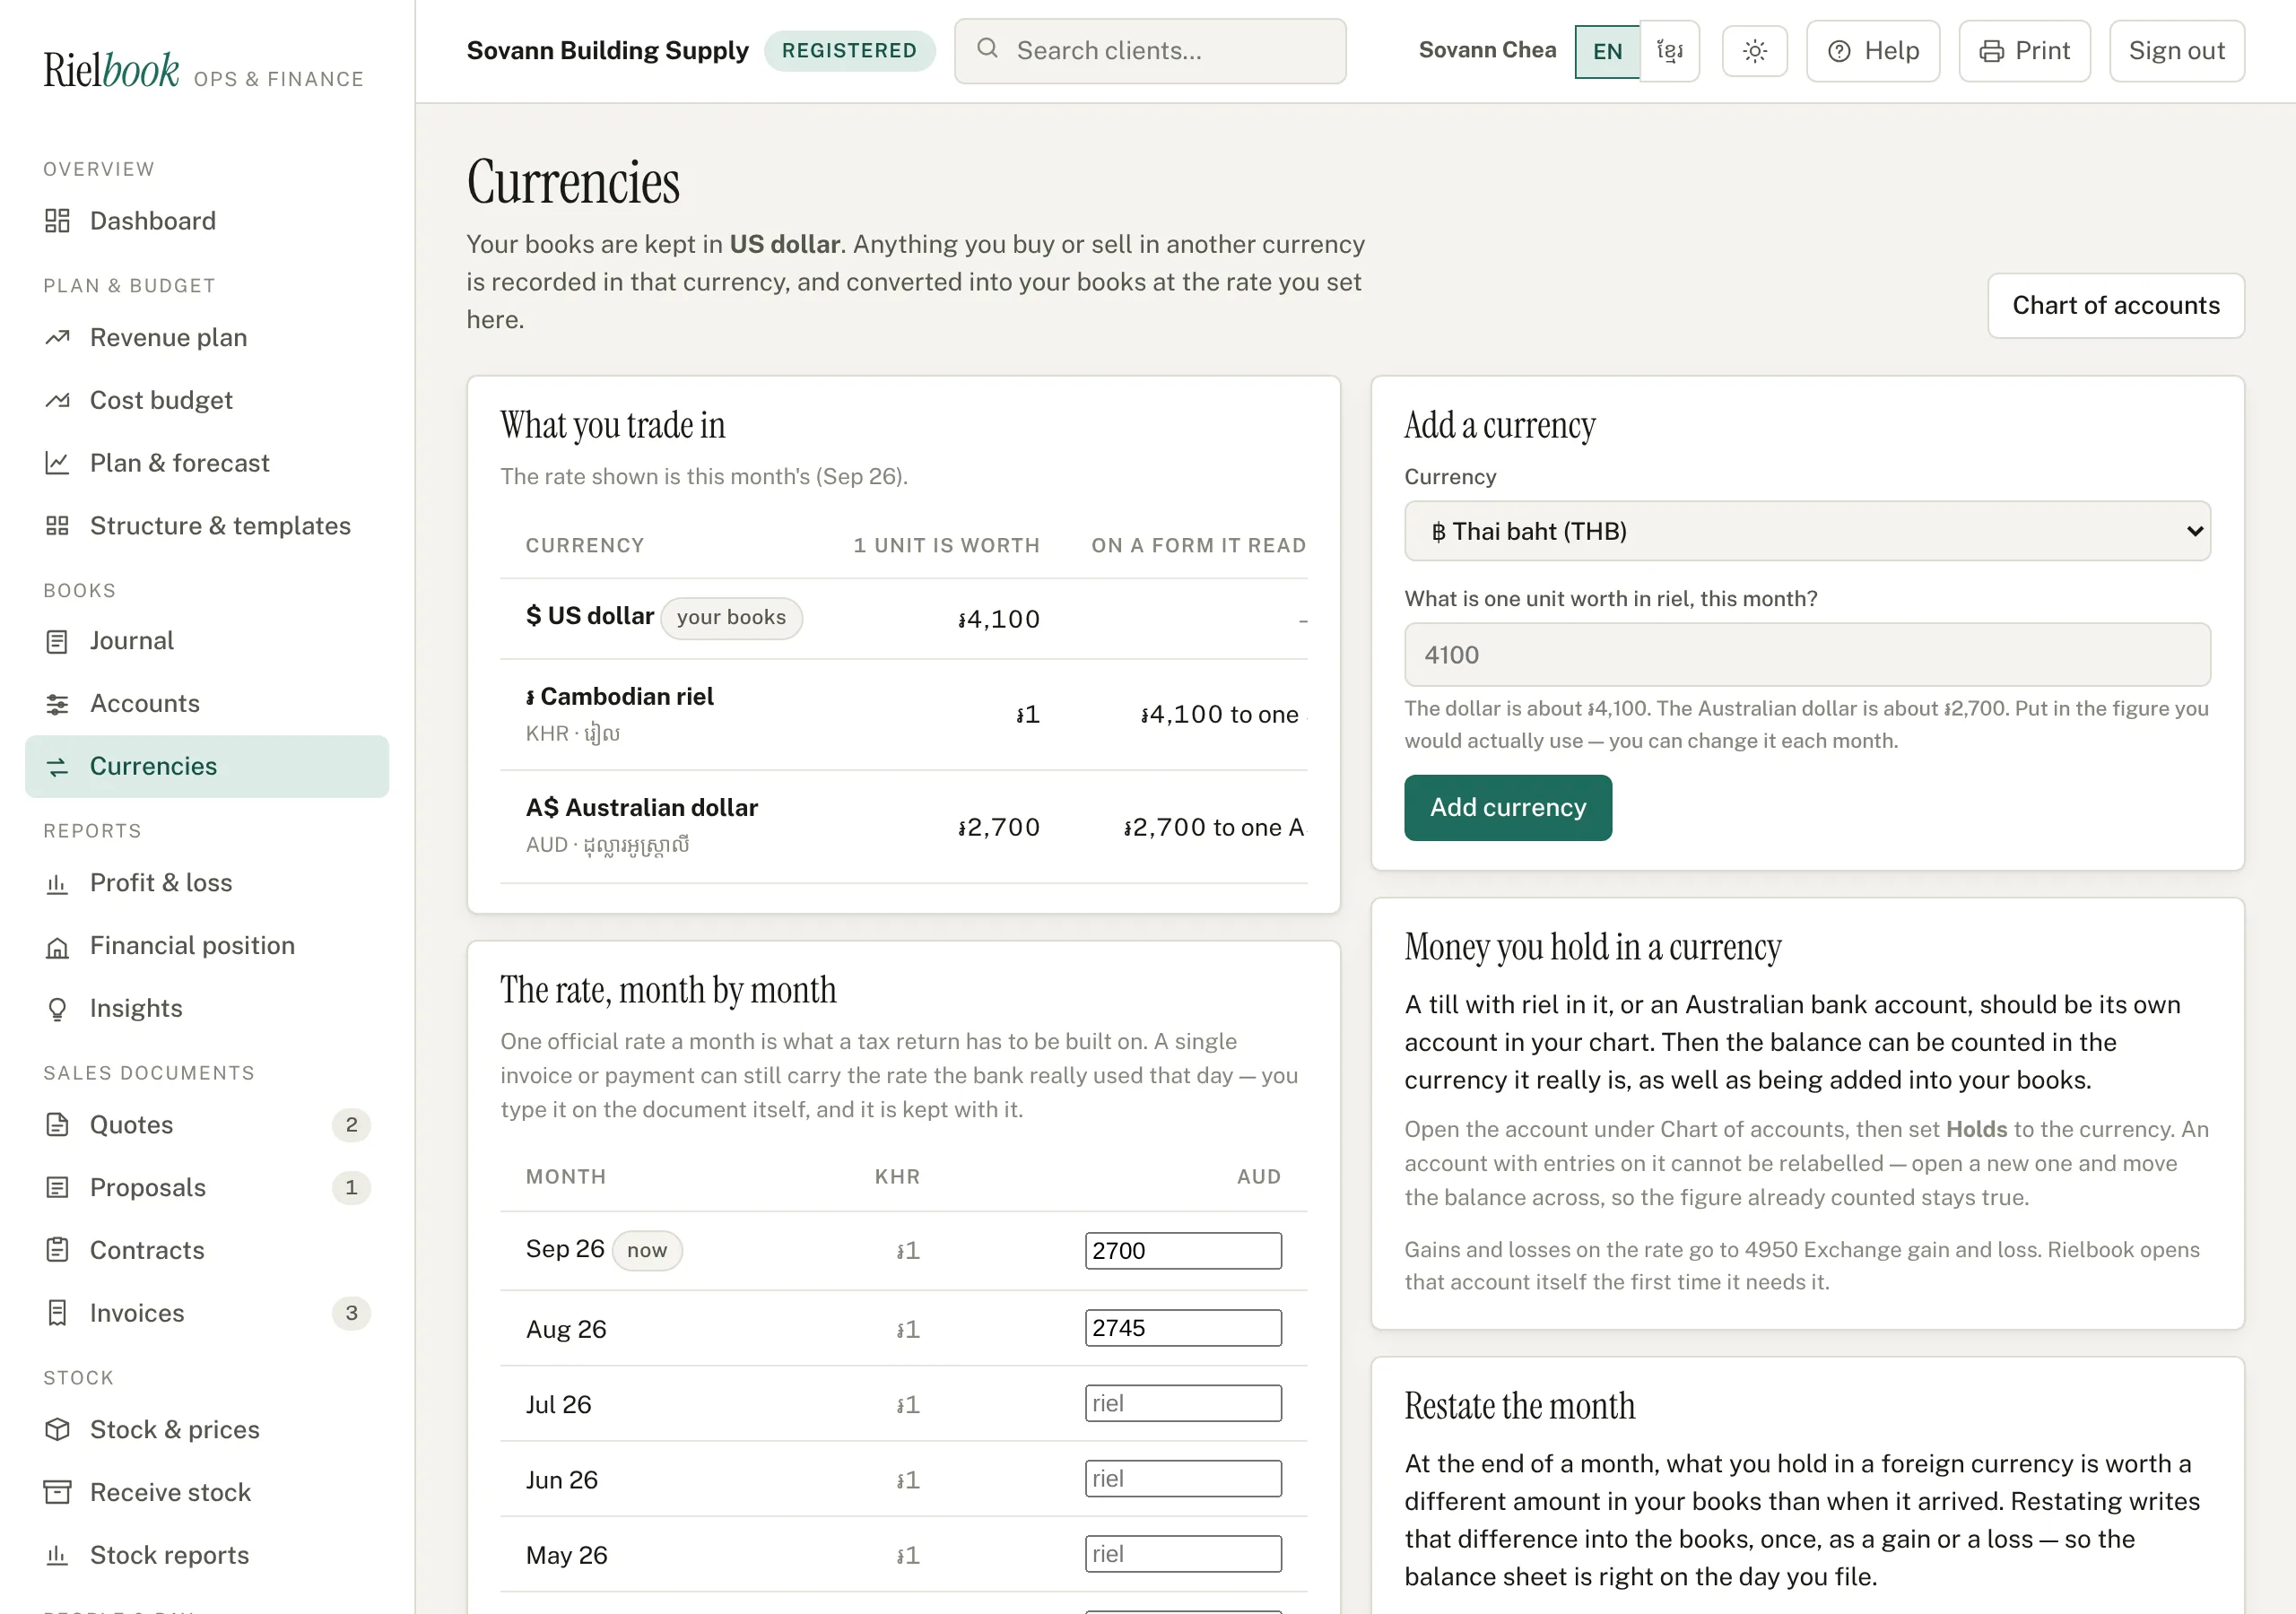Click the Add currency button
Viewport: 2296px width, 1614px height.
click(1507, 808)
